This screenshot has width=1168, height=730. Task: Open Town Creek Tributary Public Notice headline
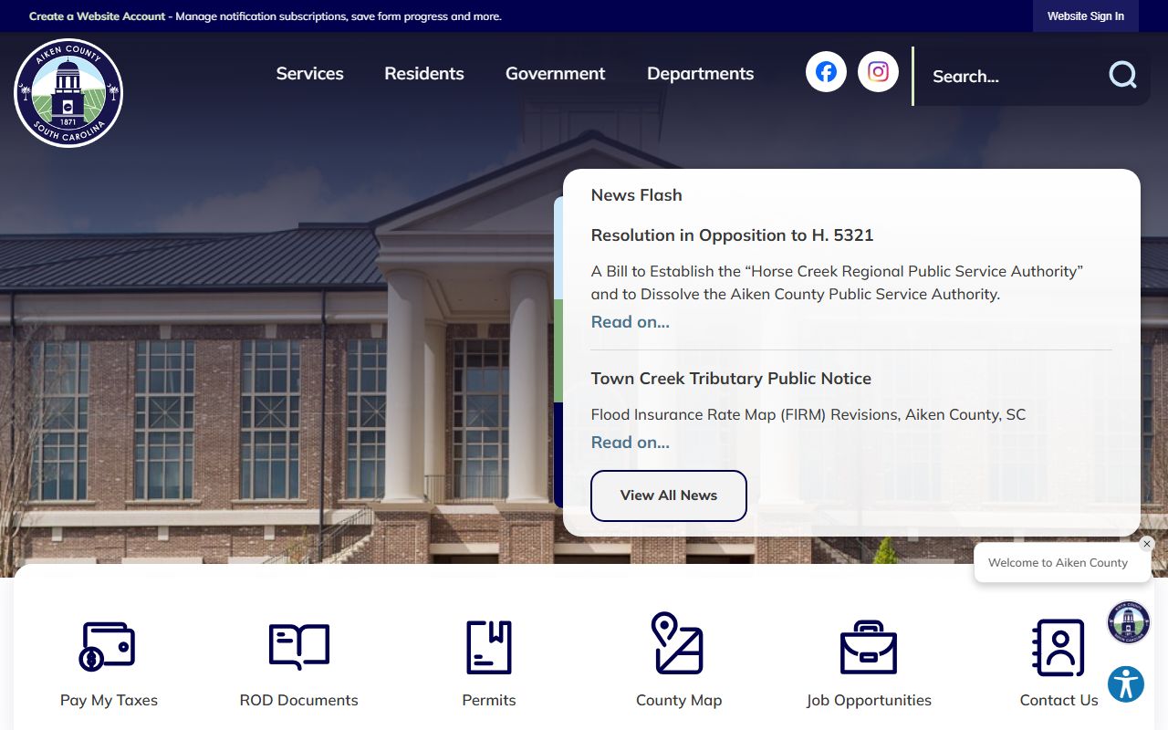click(x=731, y=379)
